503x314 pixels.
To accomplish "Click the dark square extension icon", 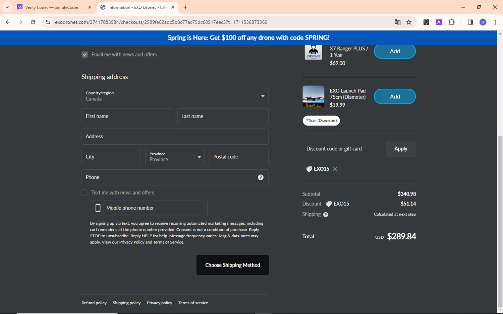I will (426, 22).
